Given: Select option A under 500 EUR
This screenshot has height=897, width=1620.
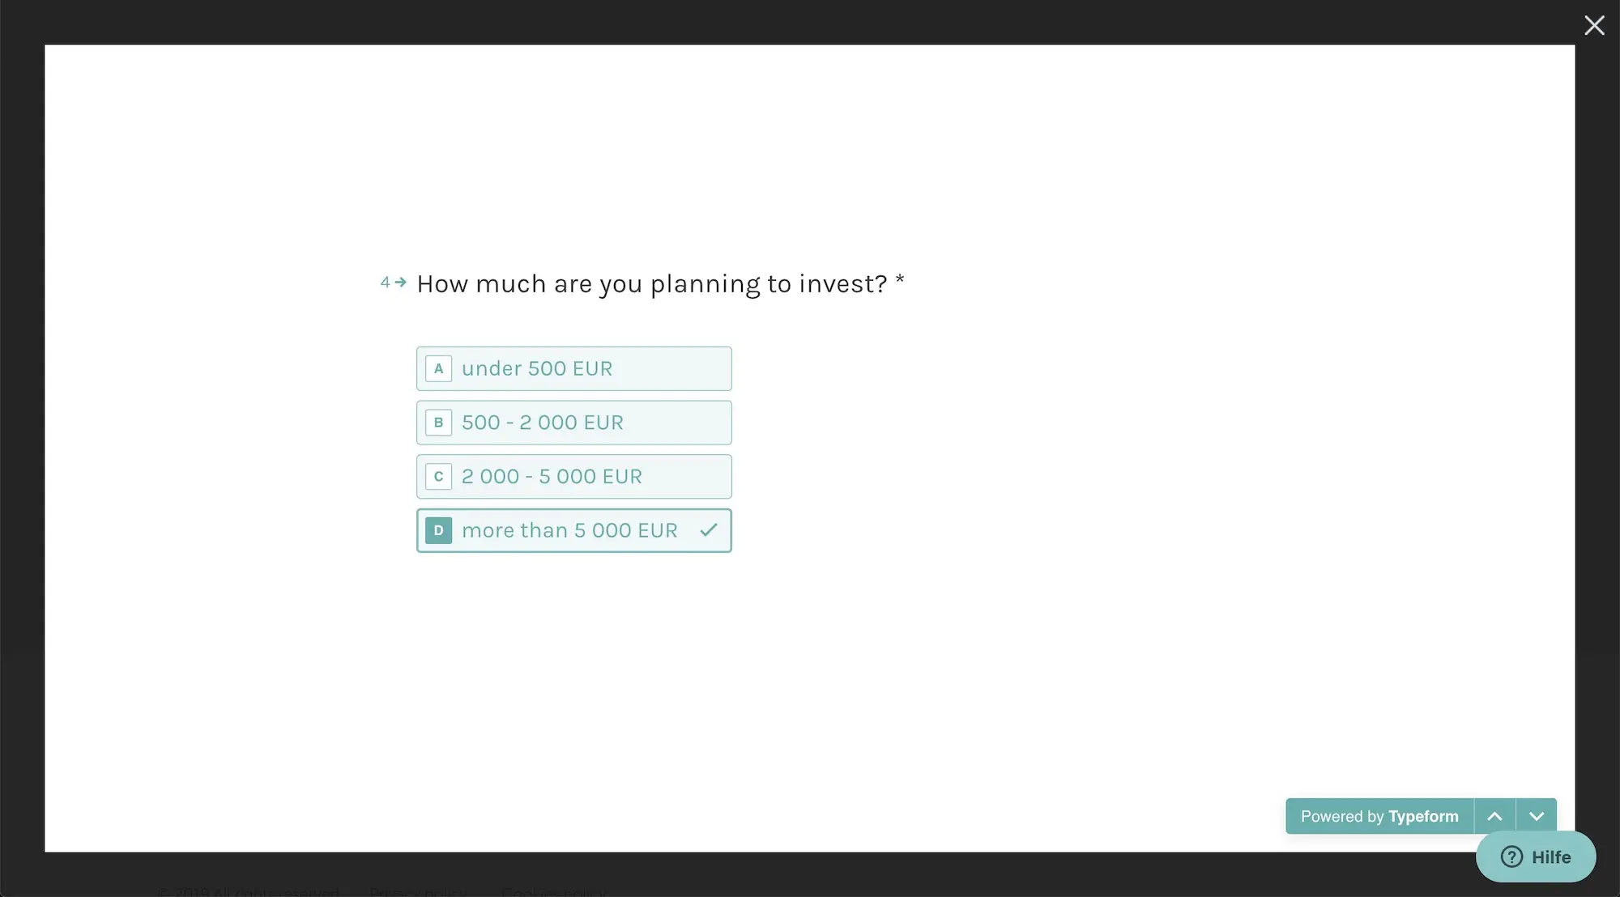Looking at the screenshot, I should click(573, 368).
